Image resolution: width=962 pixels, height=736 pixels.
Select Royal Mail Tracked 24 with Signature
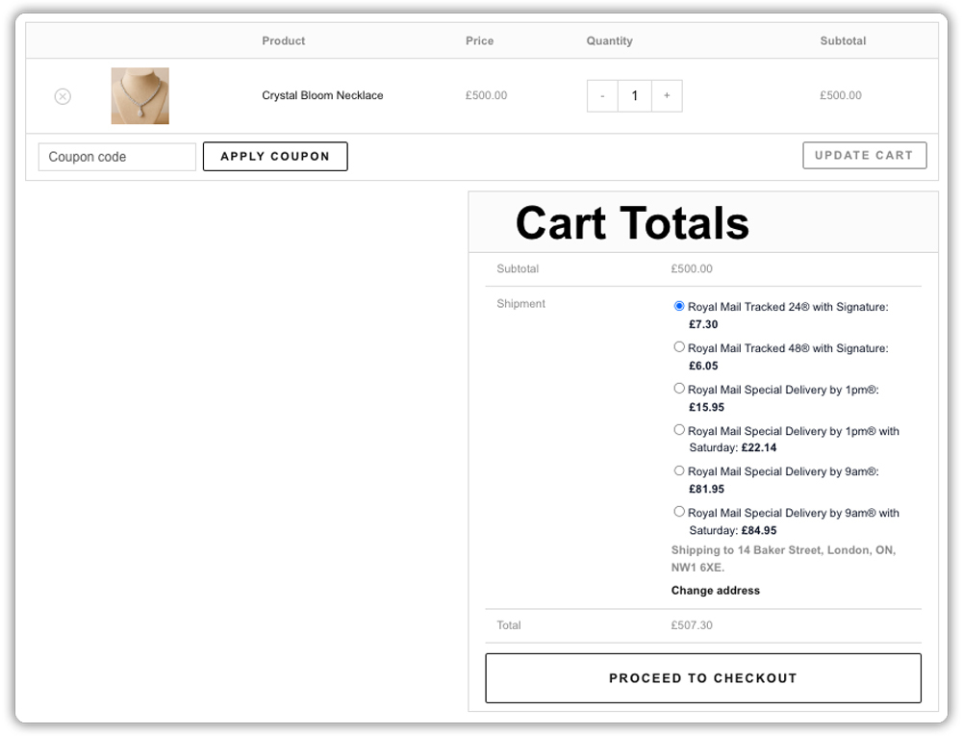coord(678,306)
